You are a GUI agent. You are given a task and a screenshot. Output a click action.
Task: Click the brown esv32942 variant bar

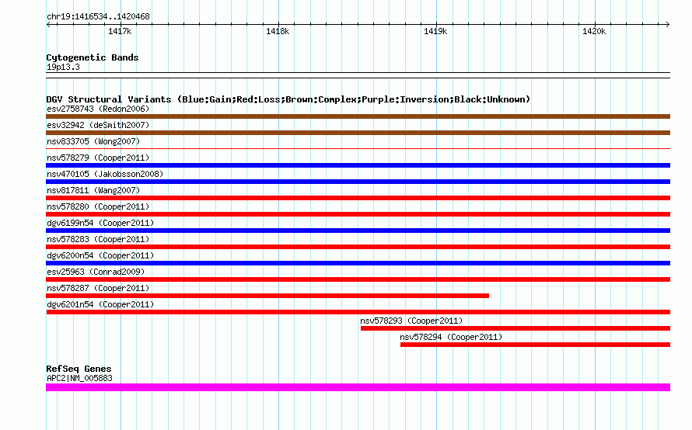[358, 133]
